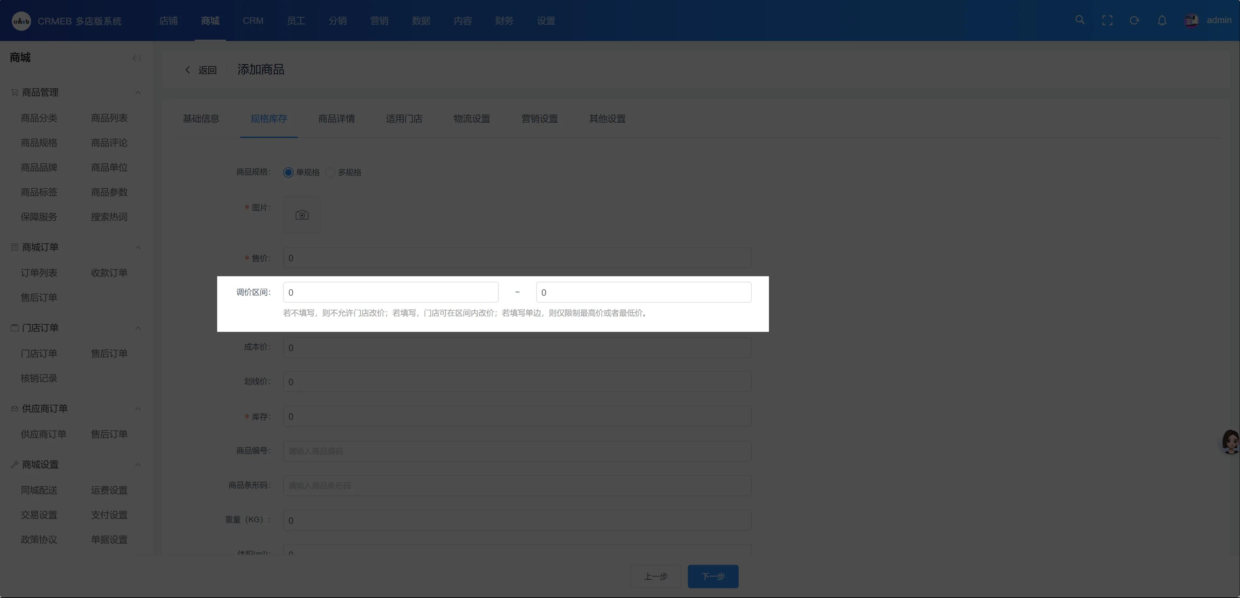
Task: Click the camera upload image icon
Action: [x=302, y=215]
